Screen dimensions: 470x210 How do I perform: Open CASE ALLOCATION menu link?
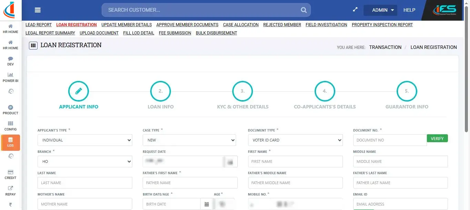241,25
